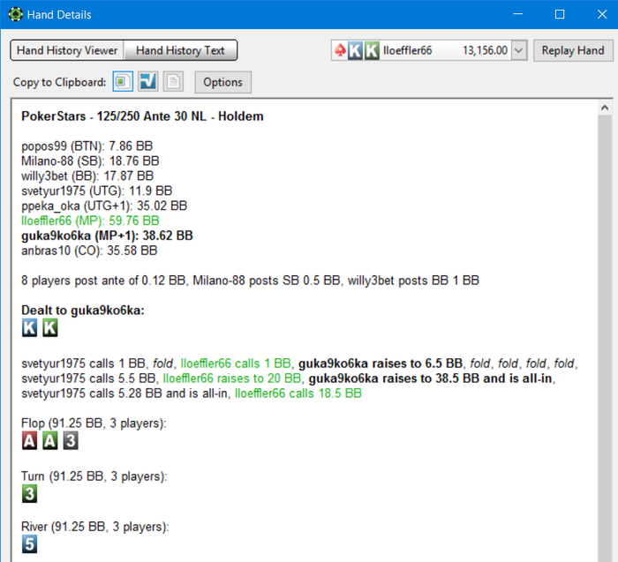Maximize the Hand Details window

(560, 14)
